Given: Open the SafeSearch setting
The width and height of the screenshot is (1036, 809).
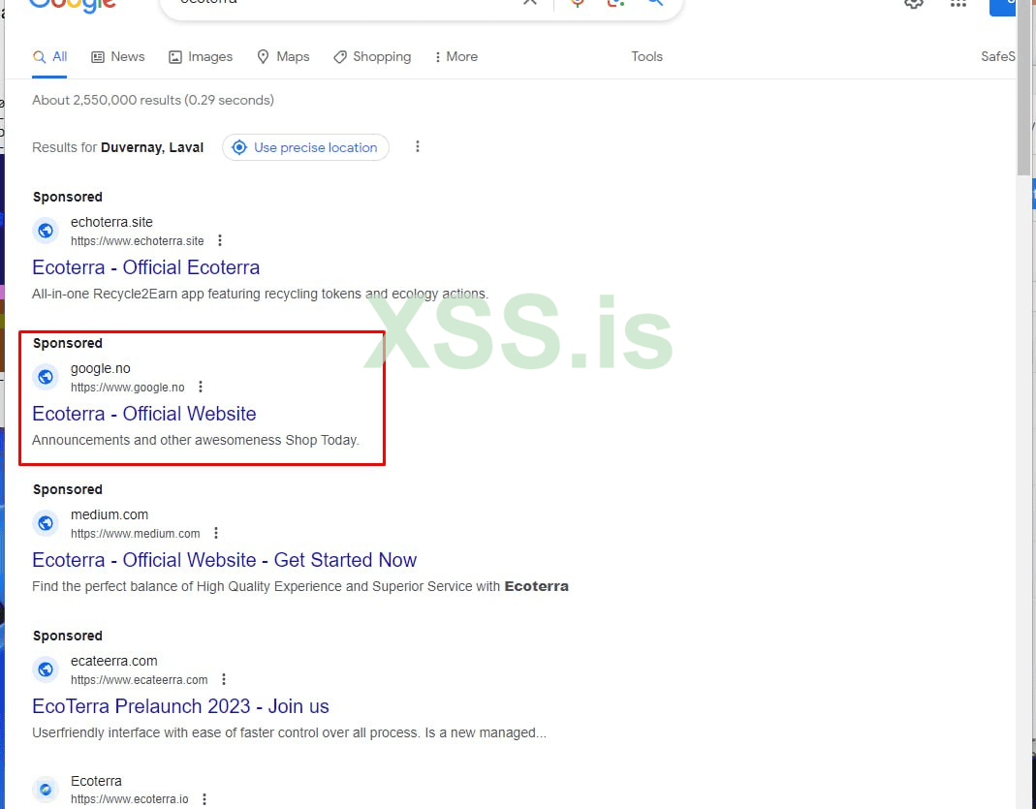Looking at the screenshot, I should [997, 57].
